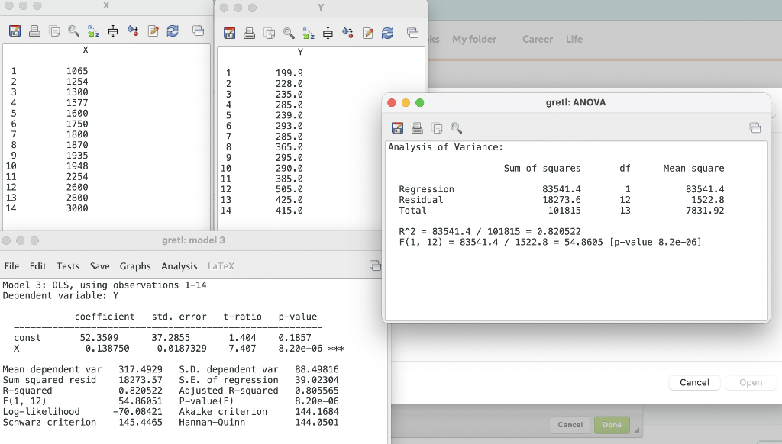
Task: Print the Y series values
Action: pyautogui.click(x=249, y=33)
